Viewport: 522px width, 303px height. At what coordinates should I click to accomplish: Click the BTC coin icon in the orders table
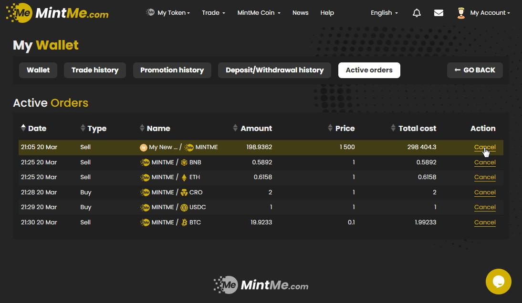tap(184, 222)
